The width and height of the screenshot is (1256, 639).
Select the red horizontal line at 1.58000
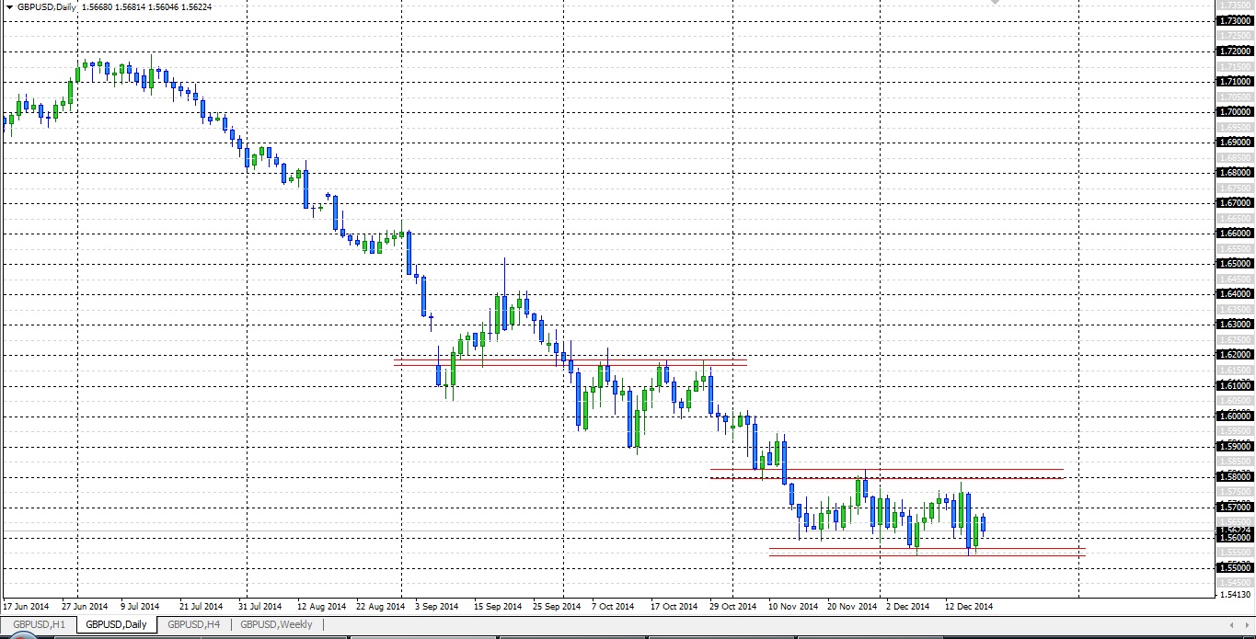pos(1012,478)
